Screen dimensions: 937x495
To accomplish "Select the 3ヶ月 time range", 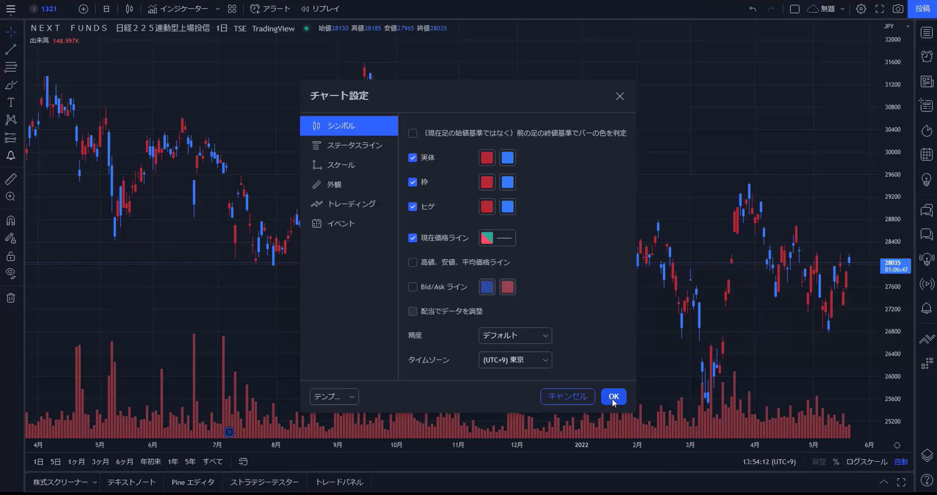I will click(x=100, y=461).
